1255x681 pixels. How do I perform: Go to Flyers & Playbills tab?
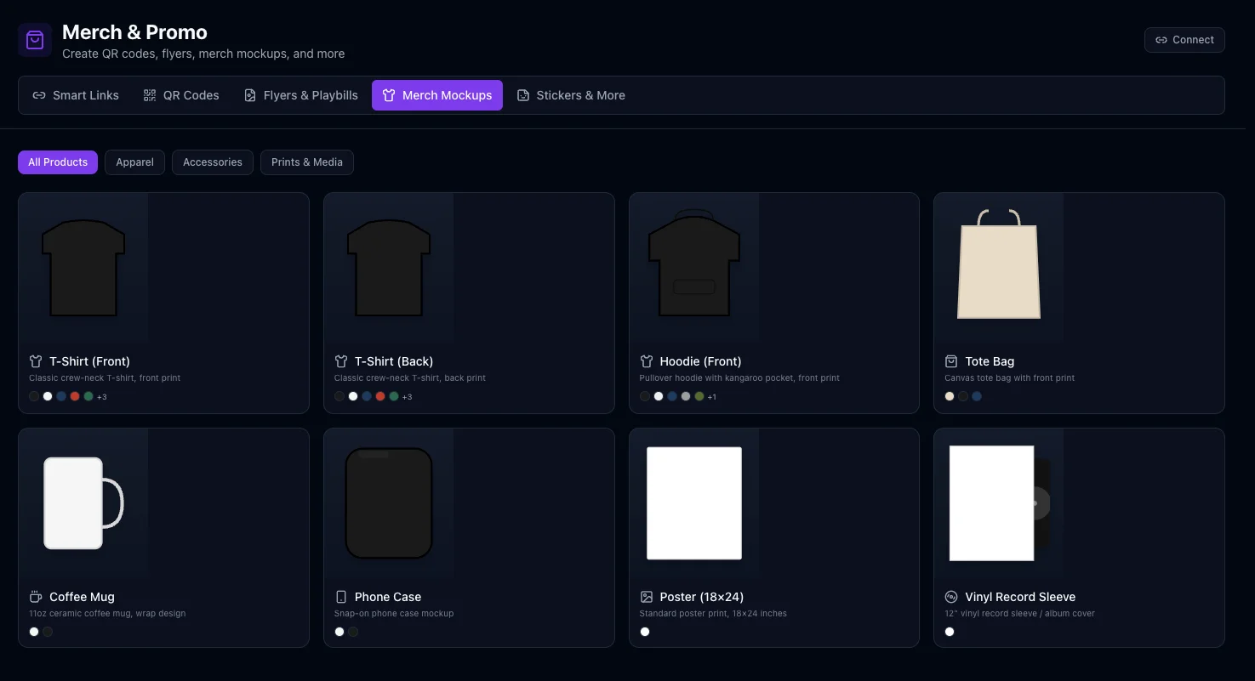[300, 95]
